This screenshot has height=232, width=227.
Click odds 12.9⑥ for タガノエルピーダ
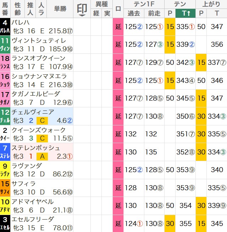pyautogui.click(x=63, y=103)
